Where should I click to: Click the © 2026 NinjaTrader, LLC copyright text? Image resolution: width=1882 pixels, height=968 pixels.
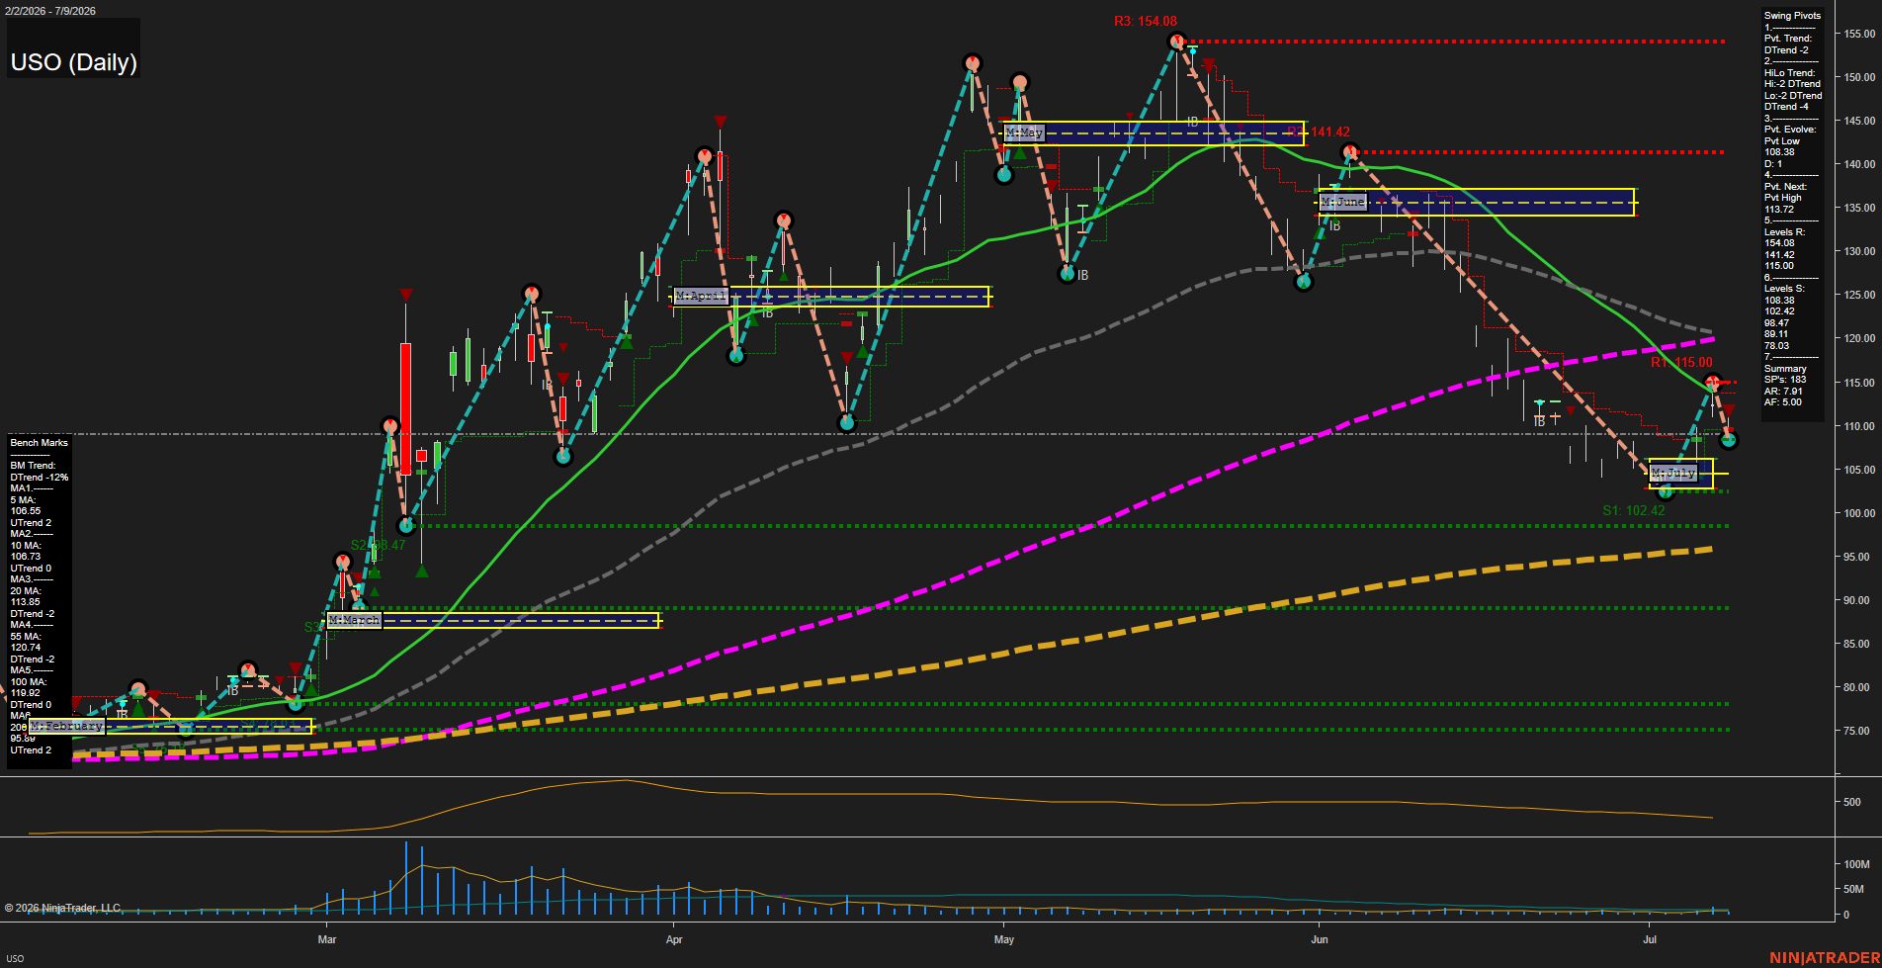pyautogui.click(x=62, y=908)
